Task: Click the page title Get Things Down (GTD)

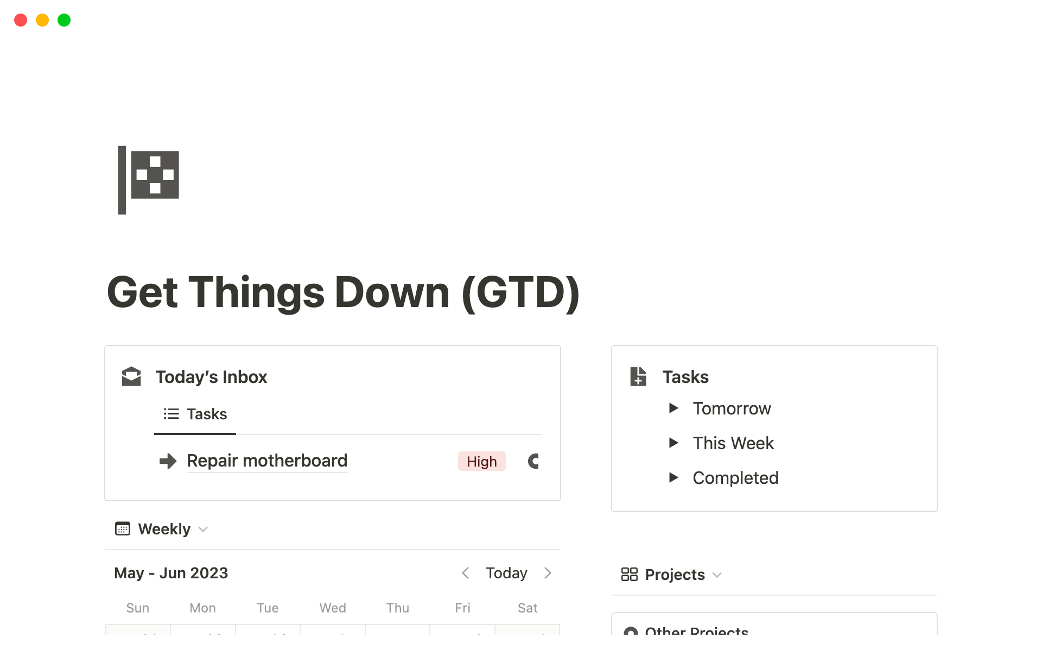Action: (x=343, y=293)
